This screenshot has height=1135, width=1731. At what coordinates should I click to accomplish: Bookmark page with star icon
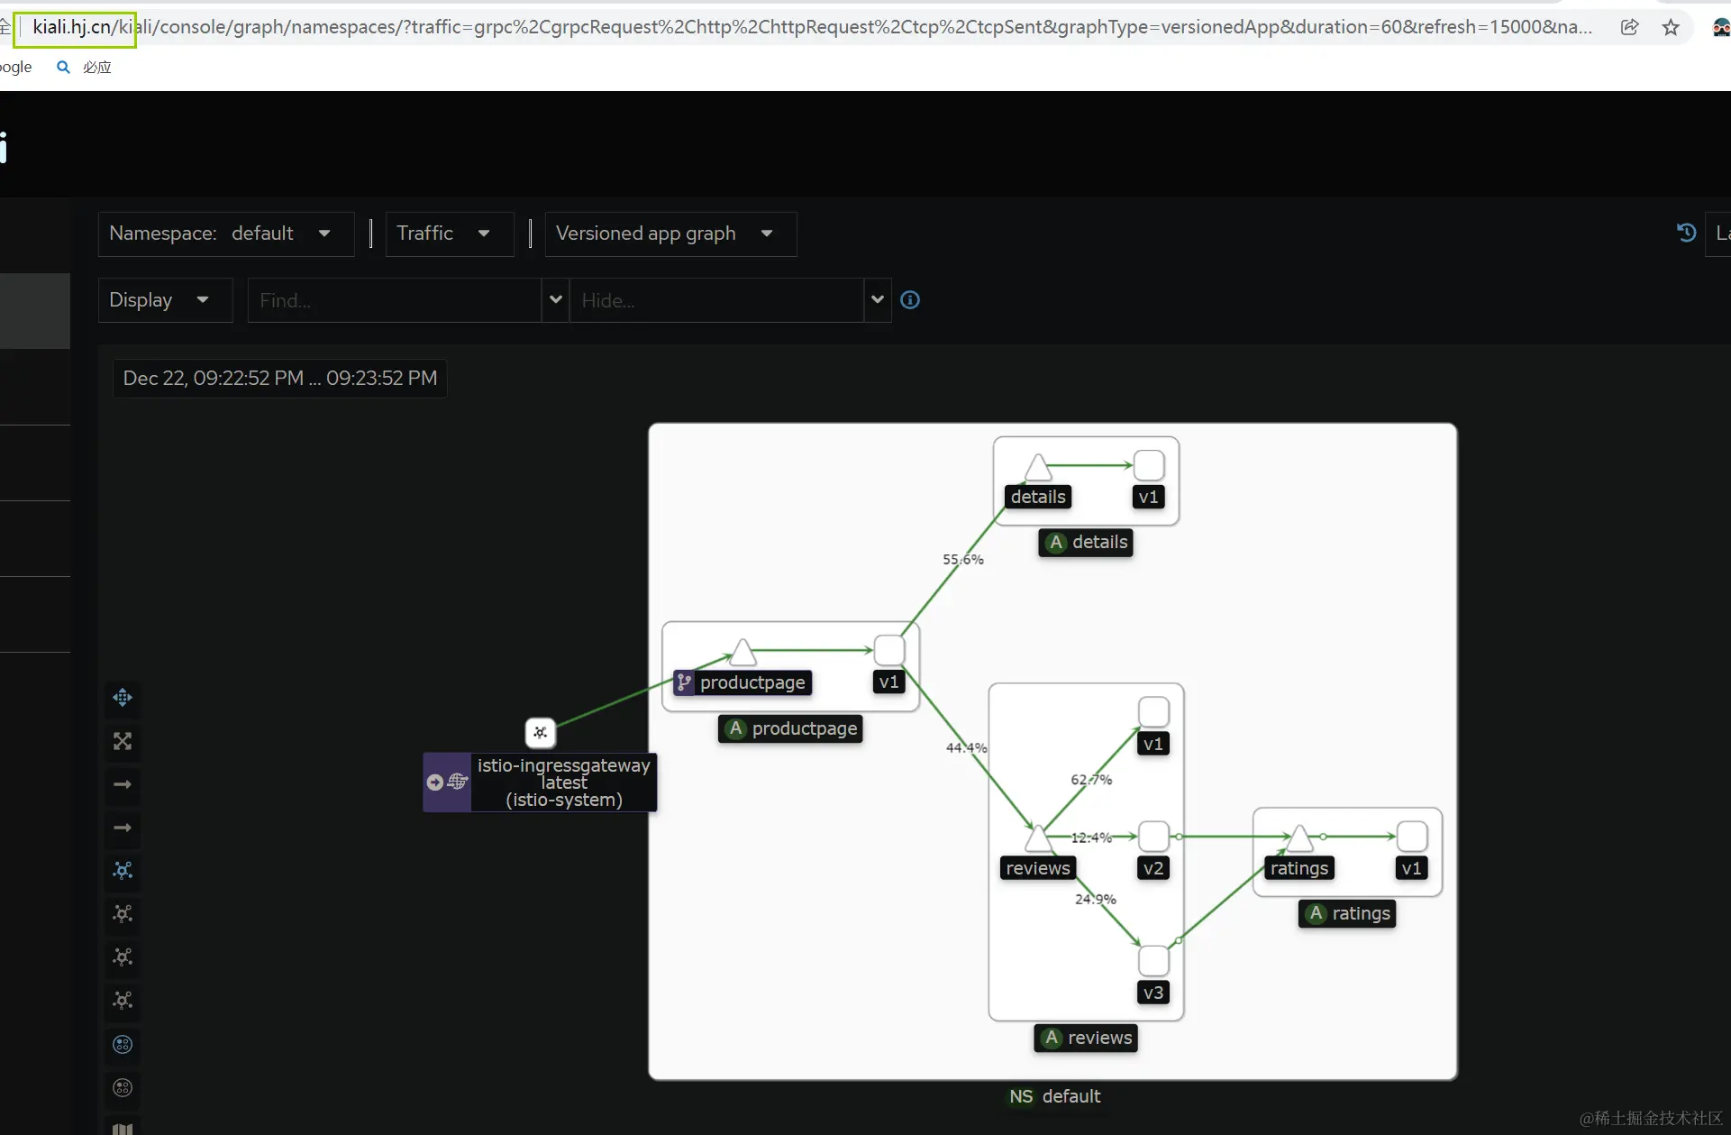(x=1671, y=27)
